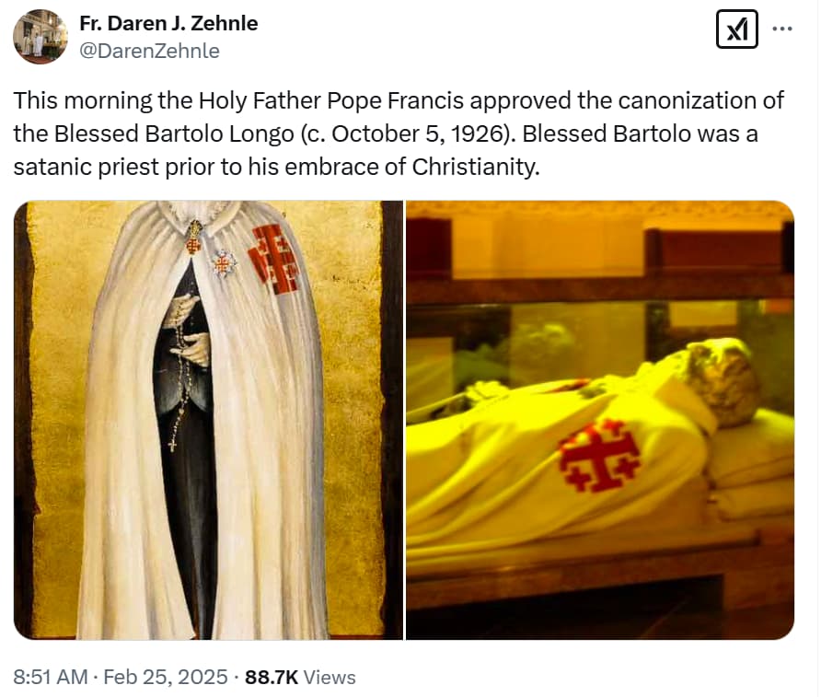Click the red Jerusalem cross on painted cloak
This screenshot has width=821, height=697.
pyautogui.click(x=274, y=259)
